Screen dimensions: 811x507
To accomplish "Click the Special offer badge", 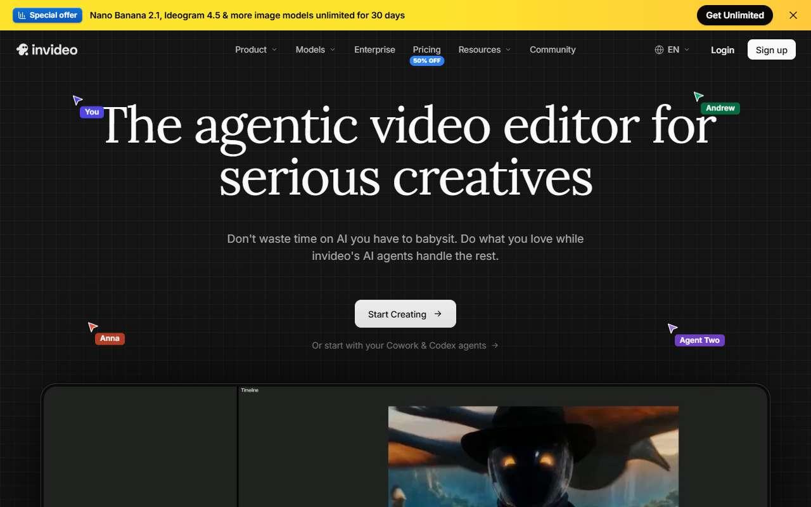I will pyautogui.click(x=48, y=15).
